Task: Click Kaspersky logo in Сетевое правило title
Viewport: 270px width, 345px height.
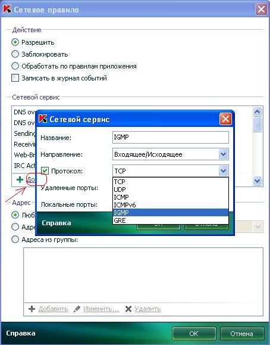Action: coord(7,10)
